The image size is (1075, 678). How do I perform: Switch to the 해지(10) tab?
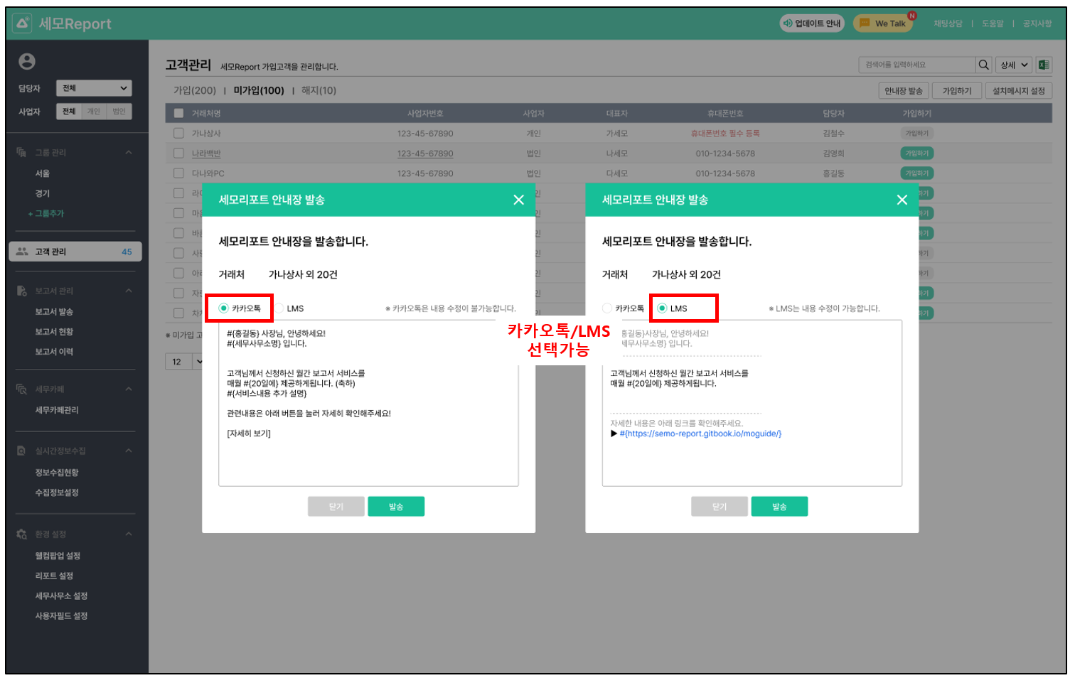319,90
